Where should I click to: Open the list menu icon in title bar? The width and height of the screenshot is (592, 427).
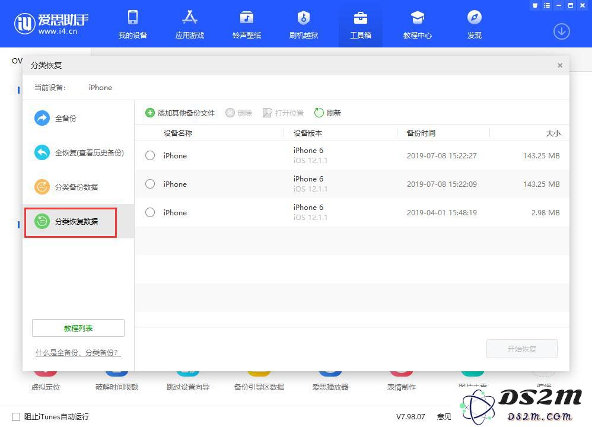tap(547, 5)
